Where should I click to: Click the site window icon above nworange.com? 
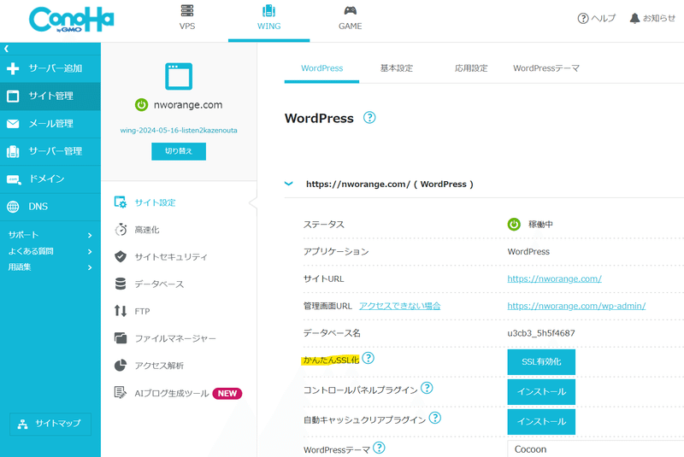pos(179,76)
